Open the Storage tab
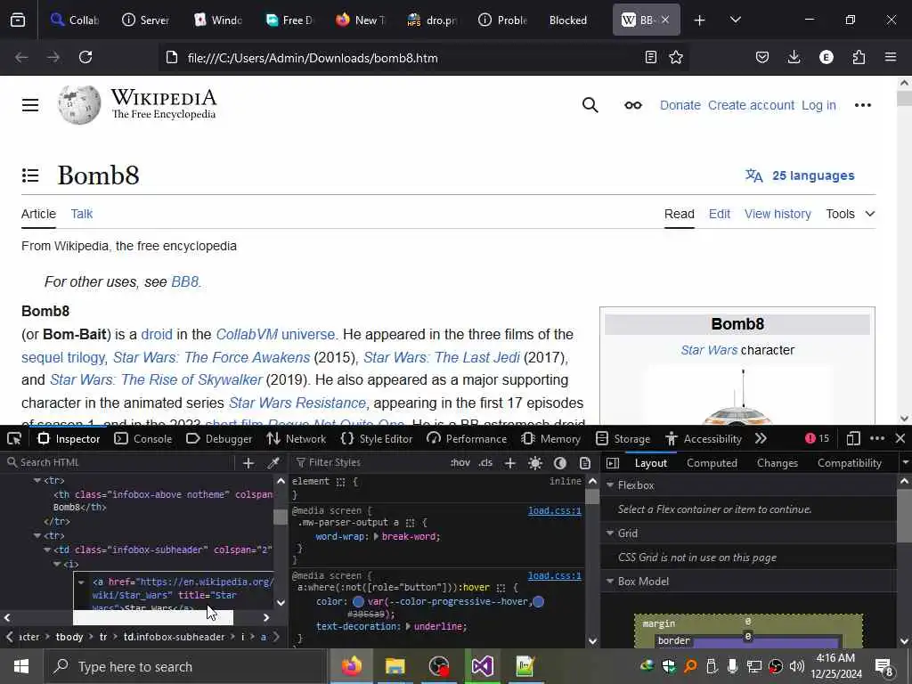This screenshot has width=912, height=684. coord(623,438)
